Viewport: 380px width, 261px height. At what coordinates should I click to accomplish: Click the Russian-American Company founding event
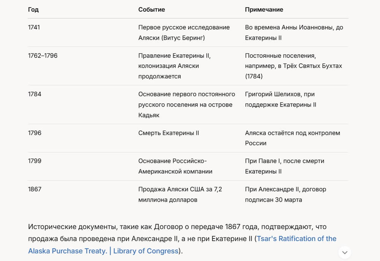coord(175,166)
